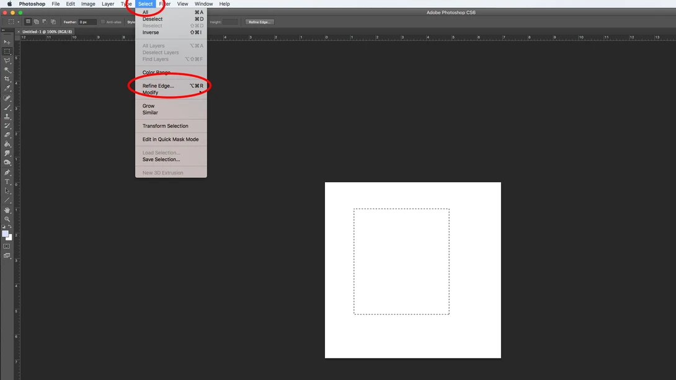Reset default foreground and background colors
Viewport: 676px width, 380px height.
[4, 227]
